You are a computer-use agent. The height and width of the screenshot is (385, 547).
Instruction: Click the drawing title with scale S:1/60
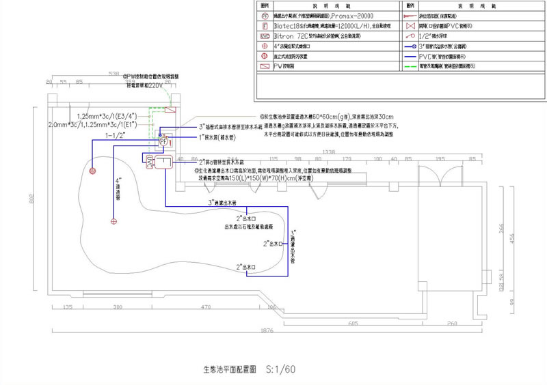tap(250, 369)
